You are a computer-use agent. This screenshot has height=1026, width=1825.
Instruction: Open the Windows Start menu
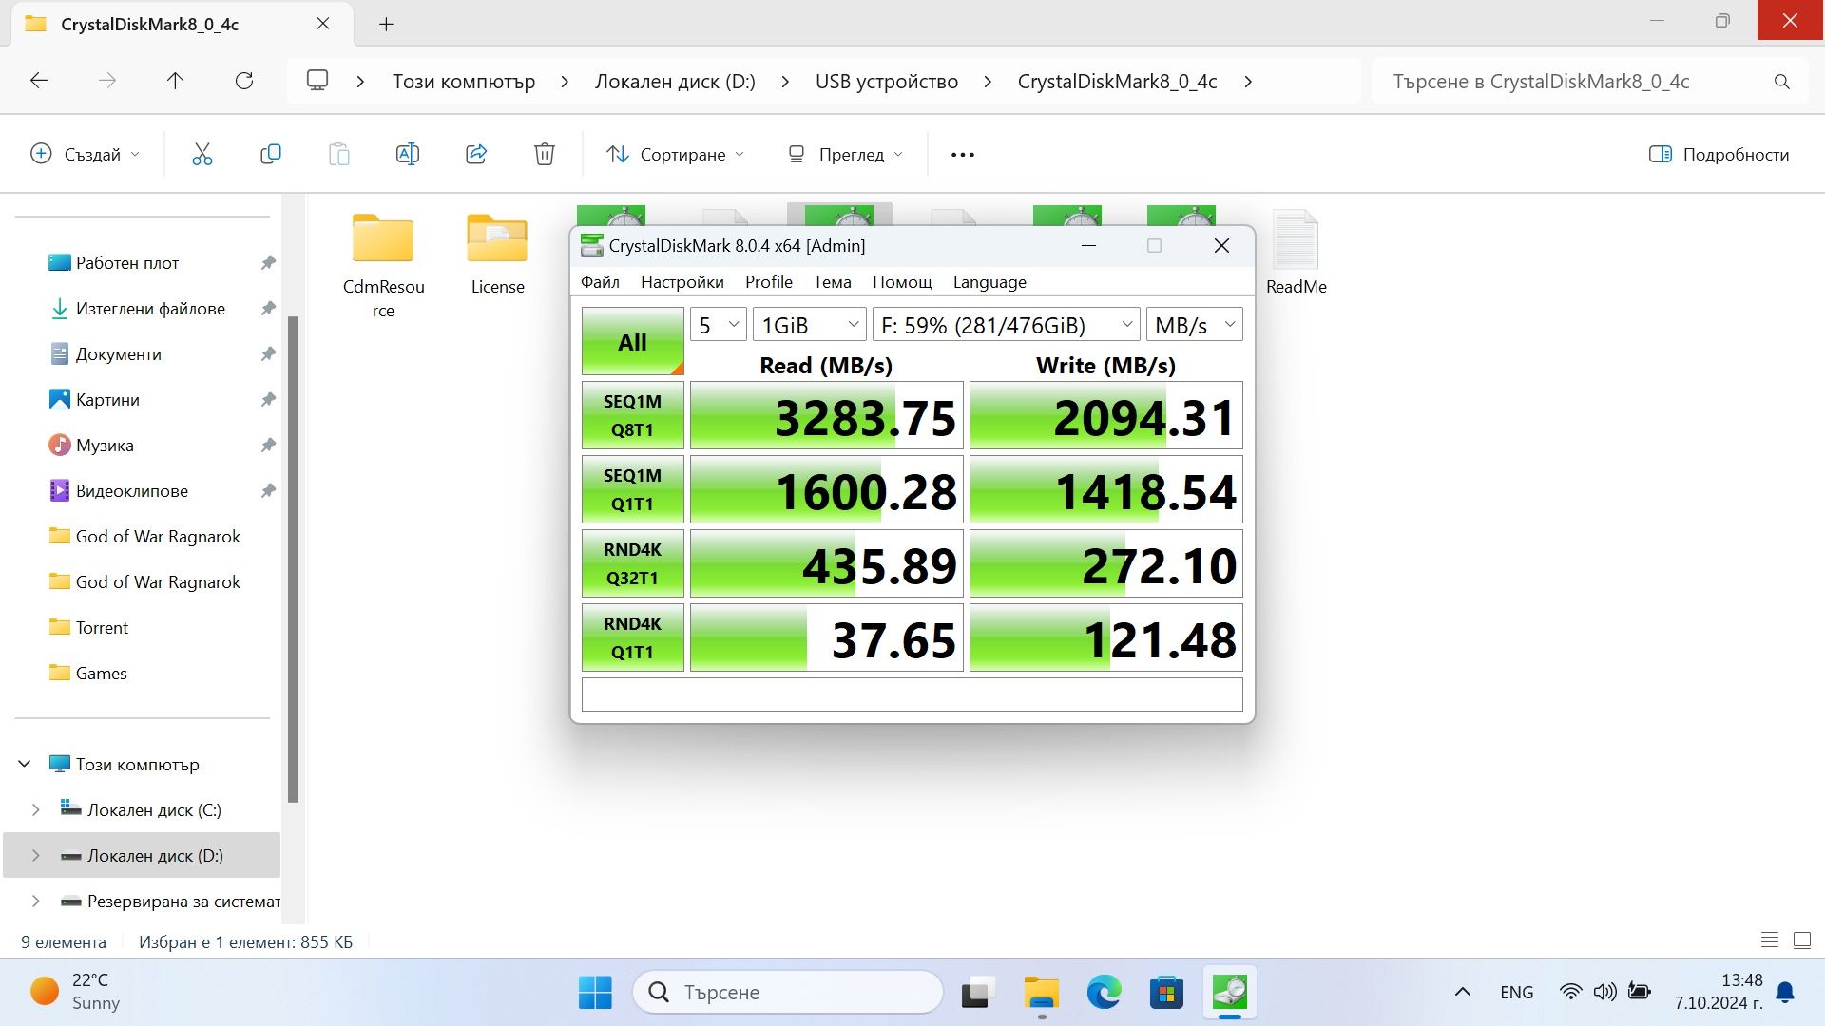[596, 993]
